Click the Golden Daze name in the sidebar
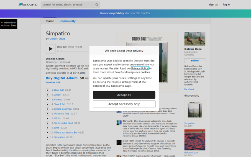251x157 pixels. [x=193, y=49]
